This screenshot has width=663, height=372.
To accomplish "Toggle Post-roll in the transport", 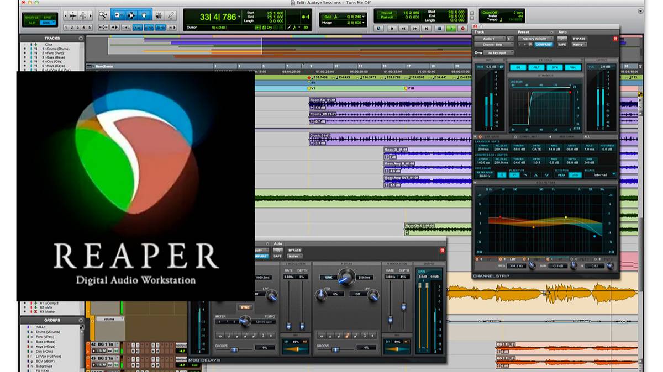I will pos(387,17).
